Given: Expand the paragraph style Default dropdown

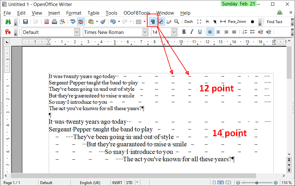Looking at the screenshot, I should click(x=77, y=32).
